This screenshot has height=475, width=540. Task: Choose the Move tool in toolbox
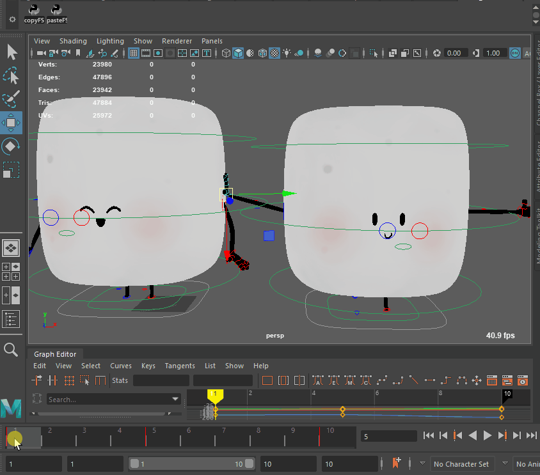(12, 122)
